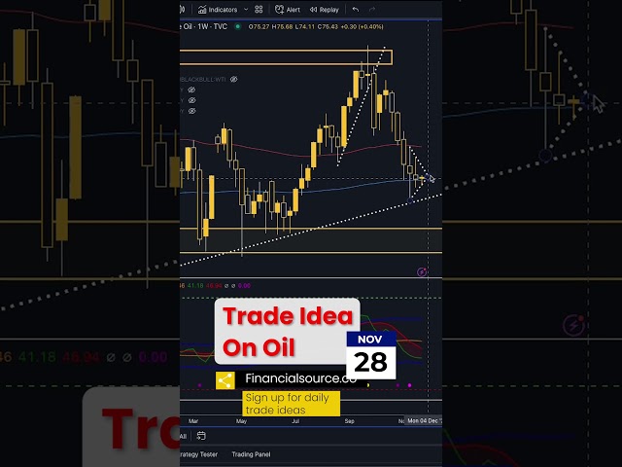The height and width of the screenshot is (467, 622).
Task: Toggle the lowest eye icon in legend
Action: [x=192, y=111]
